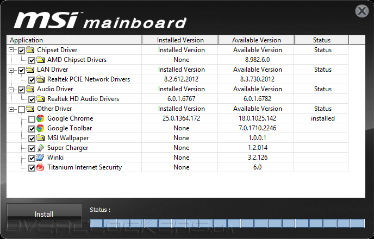
Task: Uncheck Titanium Internet Security checkbox
Action: pyautogui.click(x=32, y=168)
